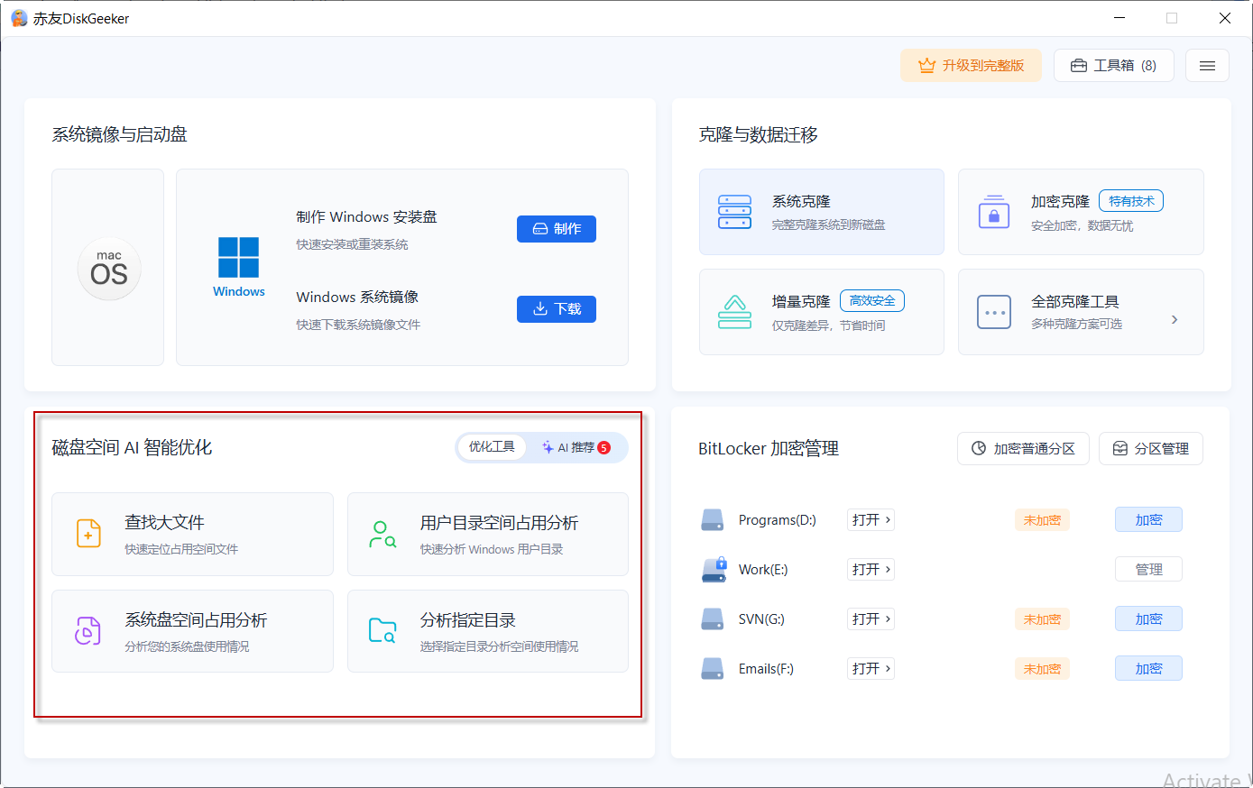The width and height of the screenshot is (1253, 788).
Task: Open 打开 dropdown for Programs(D:)
Action: 871,519
